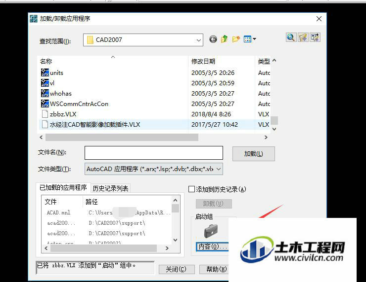The width and height of the screenshot is (366, 282).
Task: Switch to 已加载的应用程序 tab
Action: click(x=63, y=187)
